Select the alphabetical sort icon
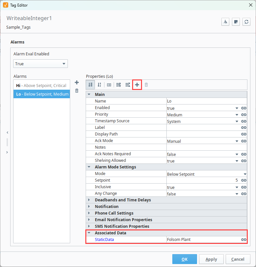The width and height of the screenshot is (256, 267). (100, 85)
